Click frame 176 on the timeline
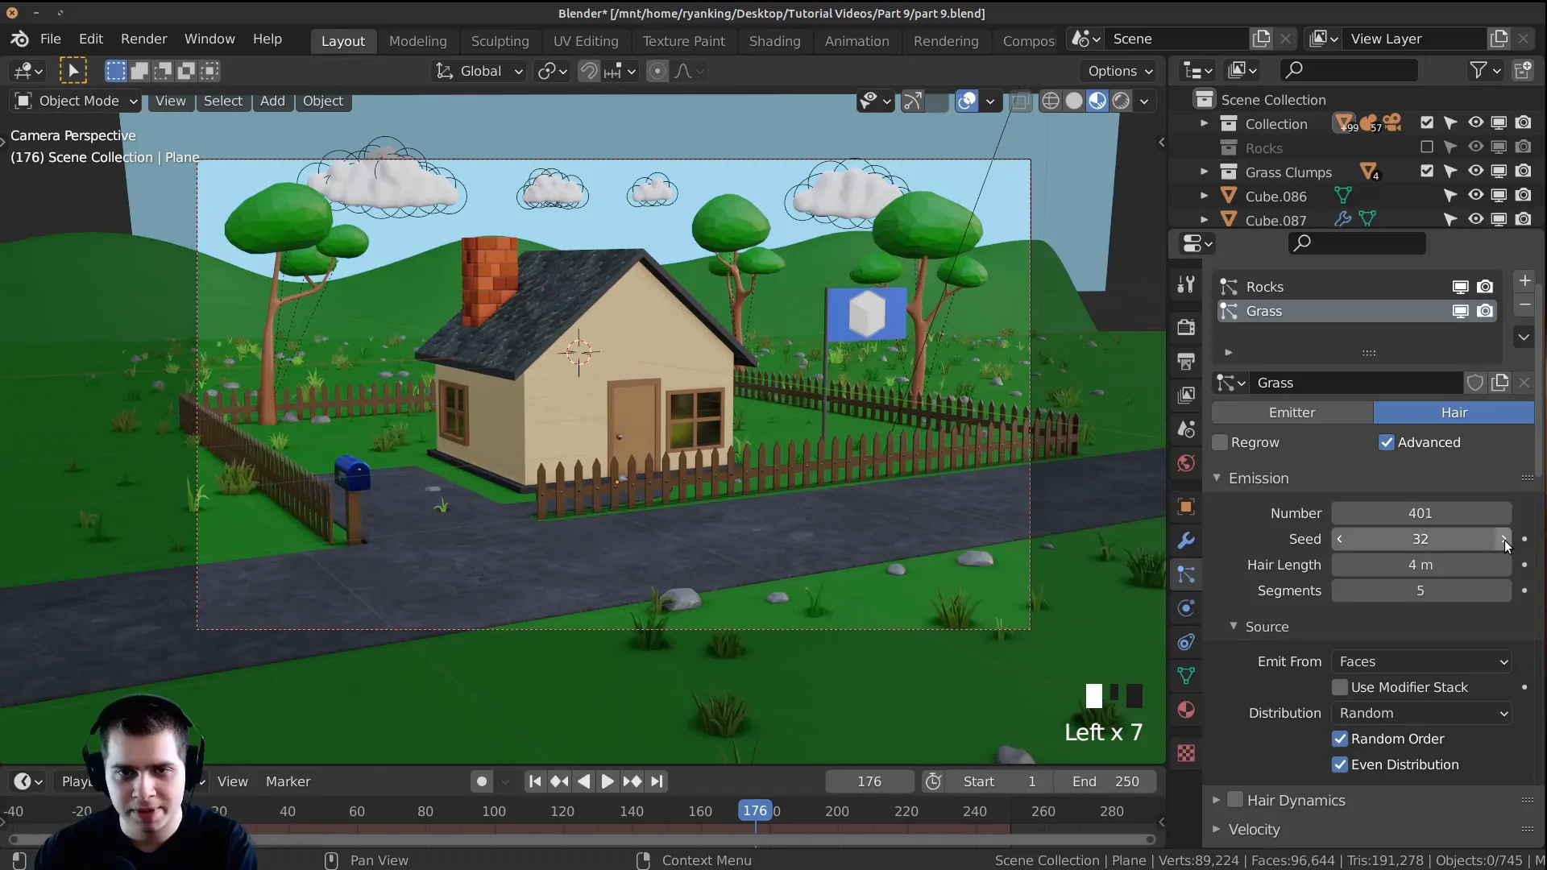The height and width of the screenshot is (870, 1547). pos(756,810)
